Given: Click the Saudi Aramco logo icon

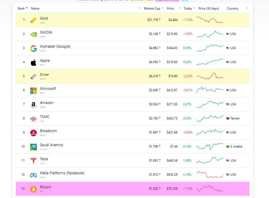Looking at the screenshot, I should (x=33, y=147).
